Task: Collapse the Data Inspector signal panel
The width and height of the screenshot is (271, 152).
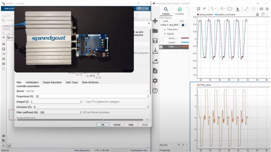Action: (x=187, y=8)
